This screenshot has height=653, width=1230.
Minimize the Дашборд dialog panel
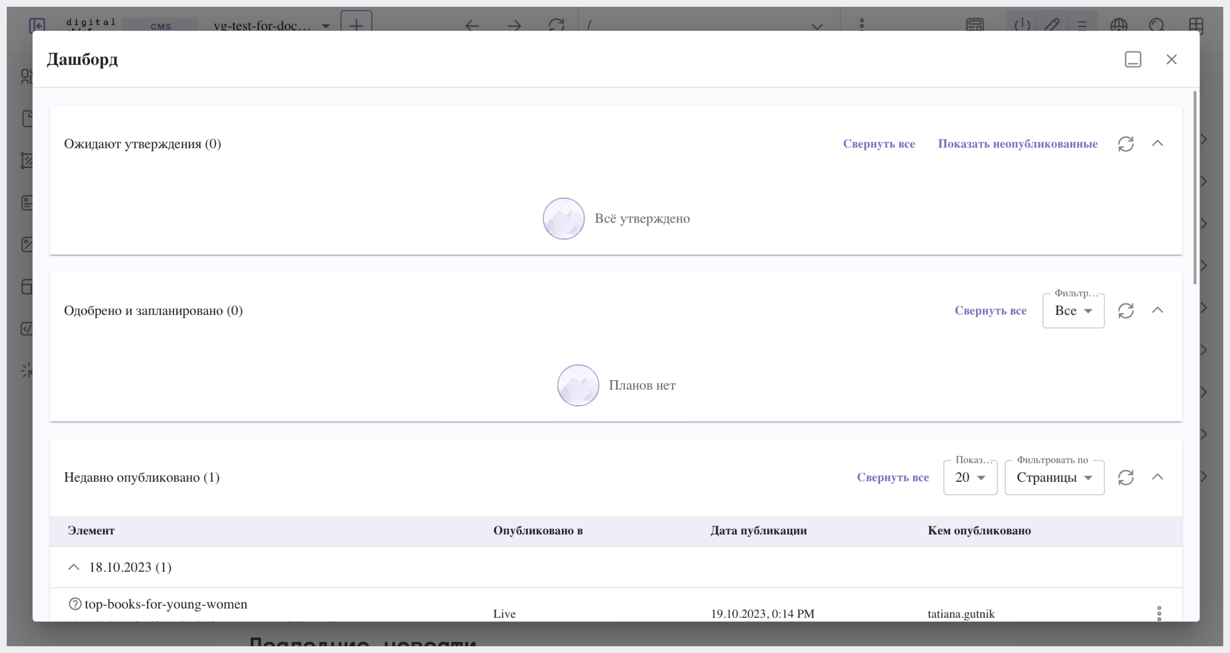point(1133,59)
